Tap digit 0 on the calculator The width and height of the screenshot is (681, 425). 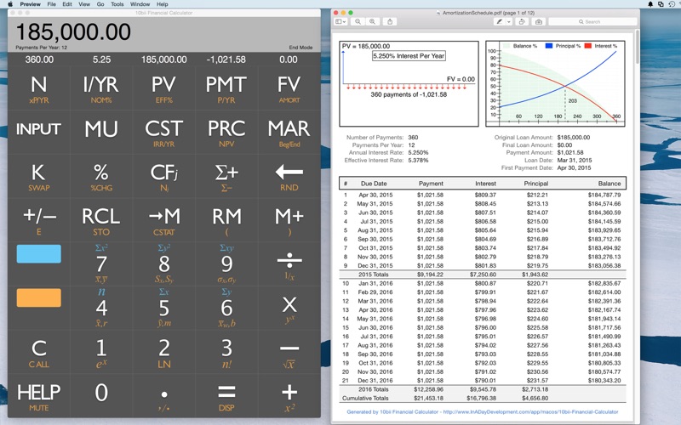click(101, 396)
